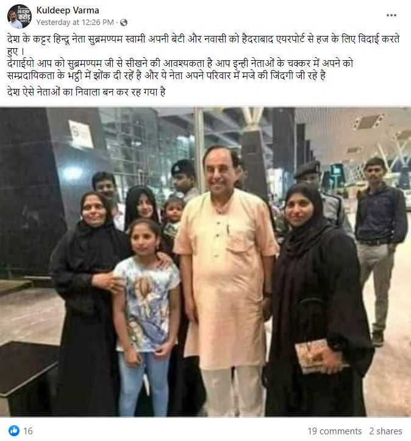Image resolution: width=411 pixels, height=441 pixels.
Task: Show who reacted via count 16
Action: (x=28, y=431)
